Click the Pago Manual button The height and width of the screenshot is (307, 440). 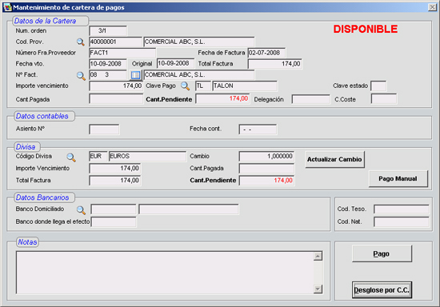pos(398,178)
